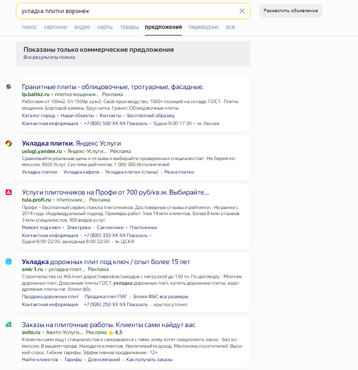Screen dimensions: 358x370
Task: Click Реклама label on avito result
Action: tap(96, 333)
